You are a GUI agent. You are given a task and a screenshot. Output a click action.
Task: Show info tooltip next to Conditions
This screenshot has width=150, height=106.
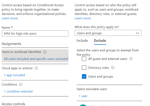(21, 85)
